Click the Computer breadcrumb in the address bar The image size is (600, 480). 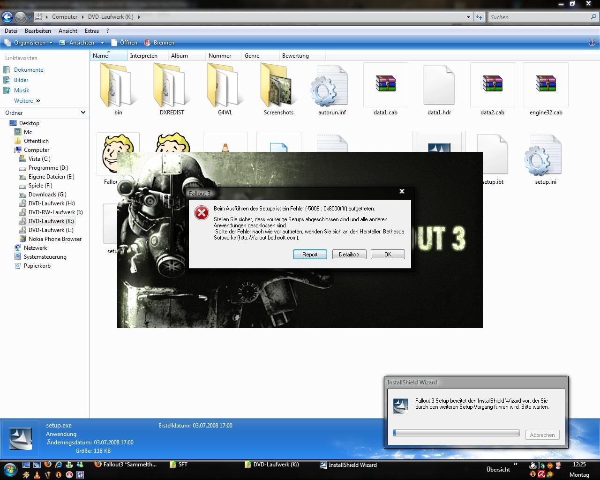pyautogui.click(x=65, y=17)
